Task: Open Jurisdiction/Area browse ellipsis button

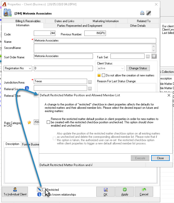Action: click(90, 82)
